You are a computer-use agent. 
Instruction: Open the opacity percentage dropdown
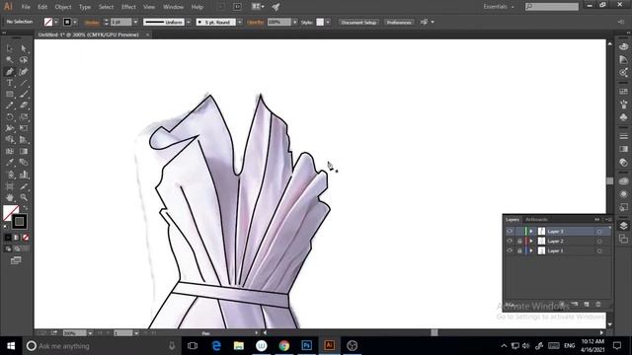[294, 22]
